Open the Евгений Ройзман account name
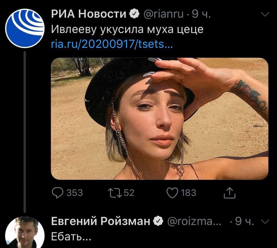The height and width of the screenshot is (248, 277). tap(101, 221)
